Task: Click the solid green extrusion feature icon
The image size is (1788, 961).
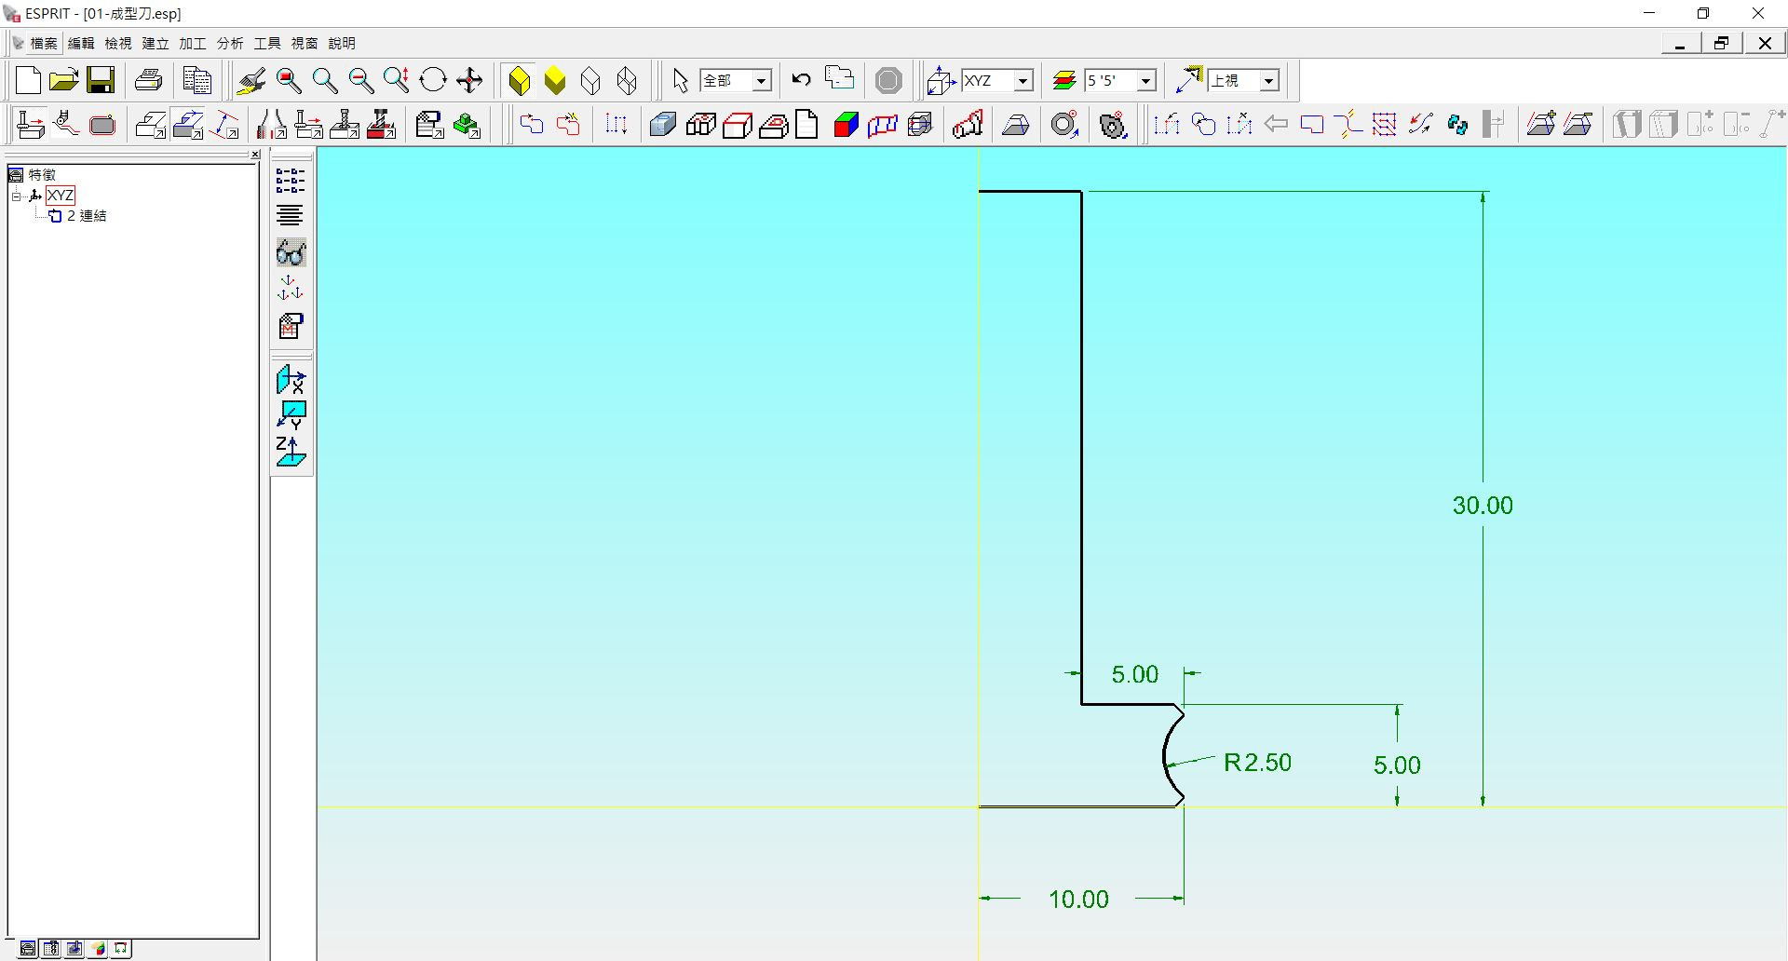Action: click(467, 125)
